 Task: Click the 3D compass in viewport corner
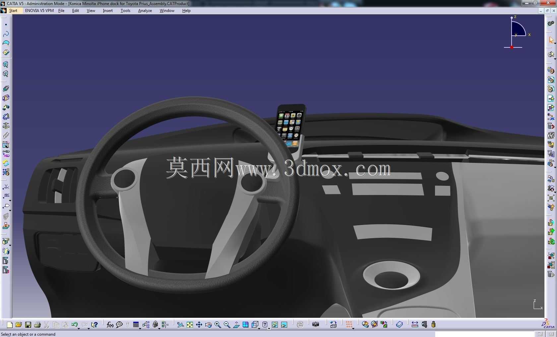pos(517,32)
